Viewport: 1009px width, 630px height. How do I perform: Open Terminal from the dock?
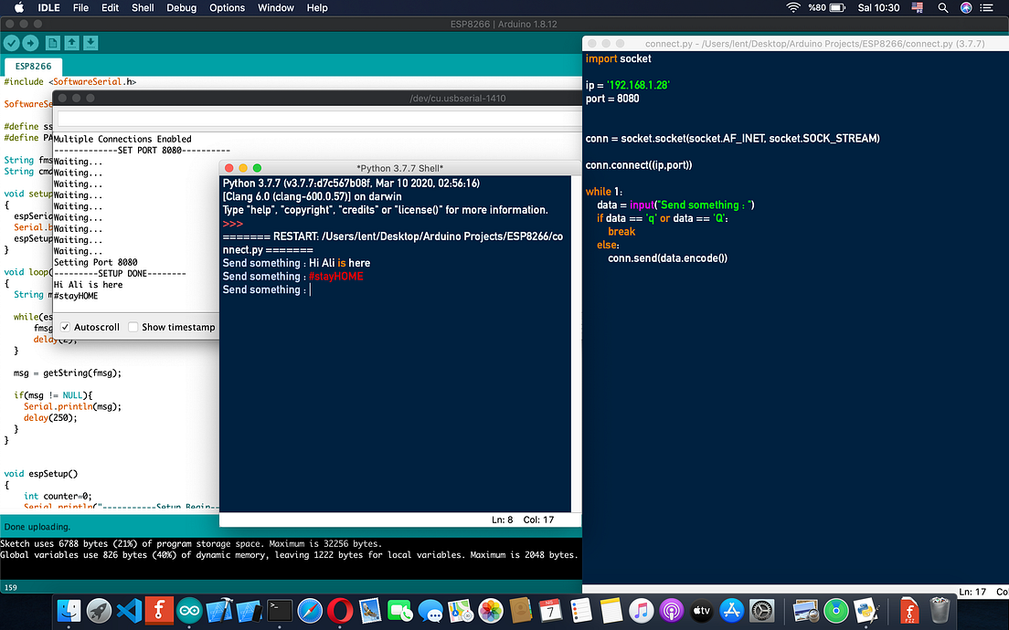pos(280,610)
